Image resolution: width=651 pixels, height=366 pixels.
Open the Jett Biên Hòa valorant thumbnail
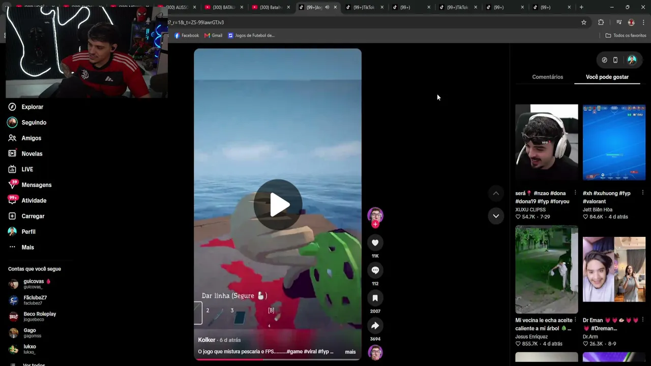(614, 142)
